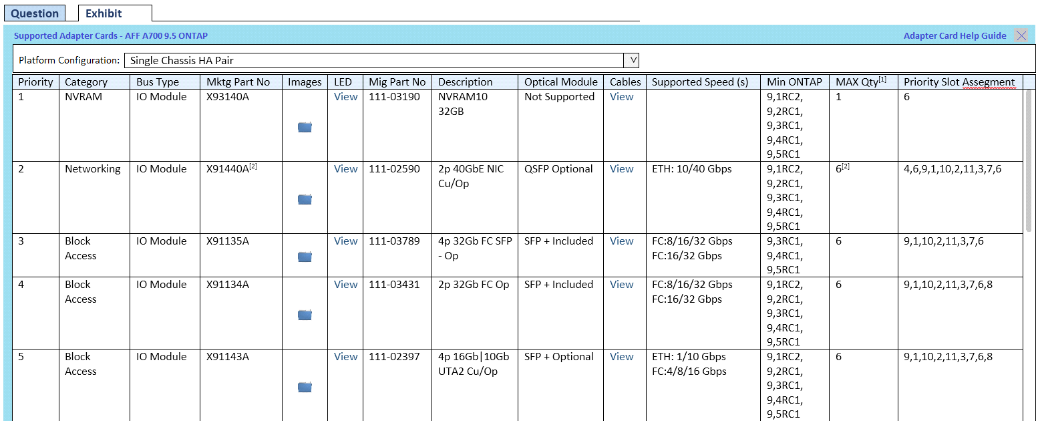Open the Adapter Card Help Guide link

(955, 36)
